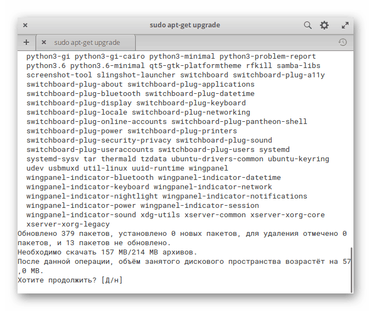Click the 'switchboard-plug-bluetooth' package text
The height and width of the screenshot is (311, 371).
coord(83,93)
